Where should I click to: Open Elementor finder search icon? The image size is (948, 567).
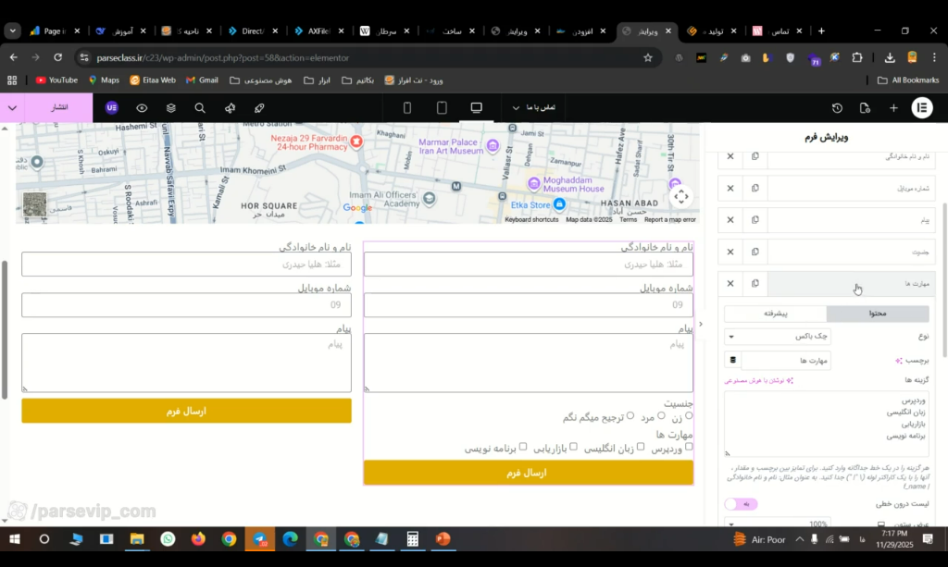point(200,107)
